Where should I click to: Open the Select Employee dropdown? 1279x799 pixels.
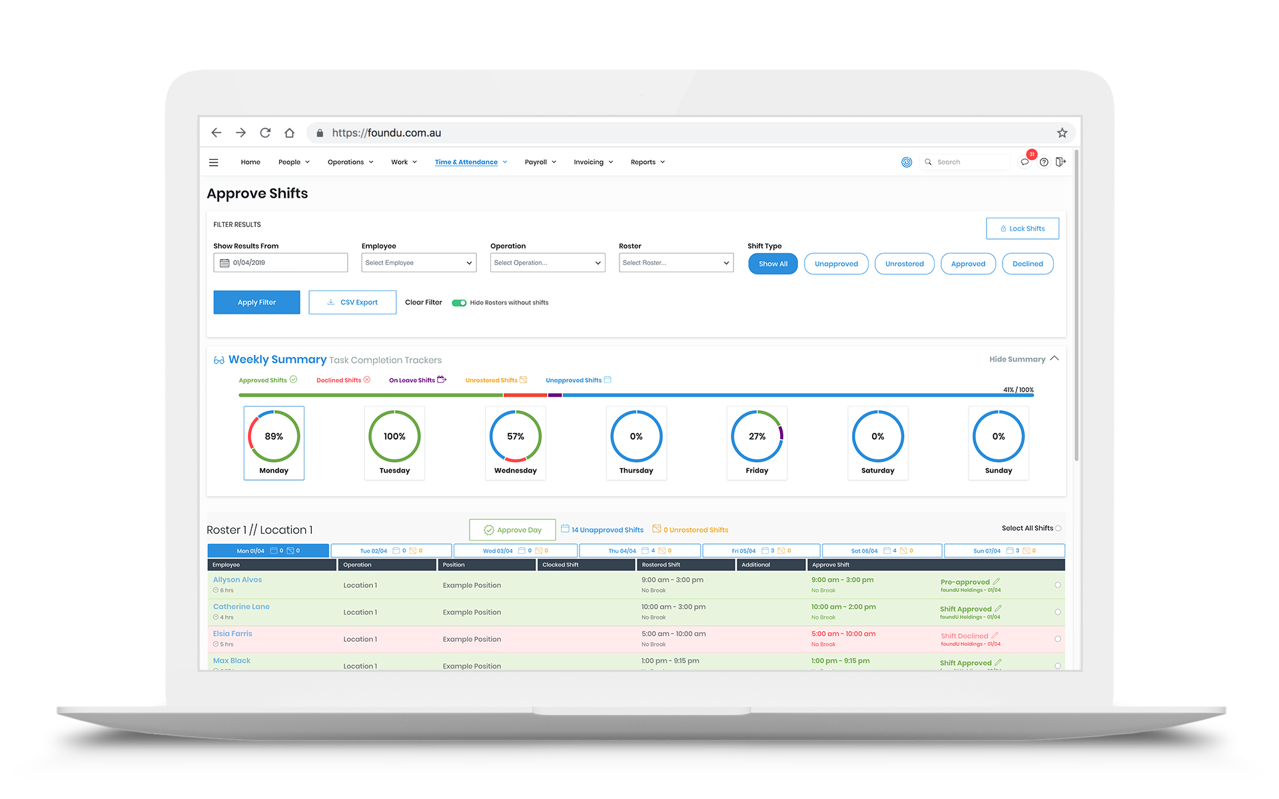(418, 263)
